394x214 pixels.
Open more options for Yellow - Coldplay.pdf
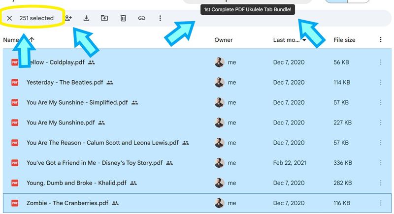380,62
